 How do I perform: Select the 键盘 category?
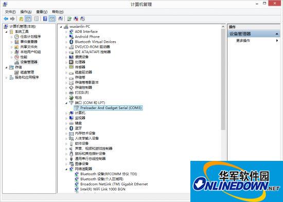(x=78, y=123)
